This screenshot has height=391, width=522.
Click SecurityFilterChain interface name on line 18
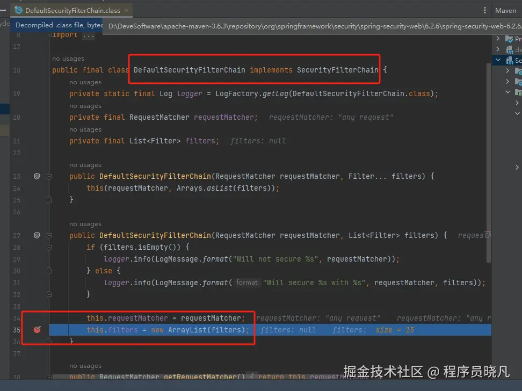point(338,70)
